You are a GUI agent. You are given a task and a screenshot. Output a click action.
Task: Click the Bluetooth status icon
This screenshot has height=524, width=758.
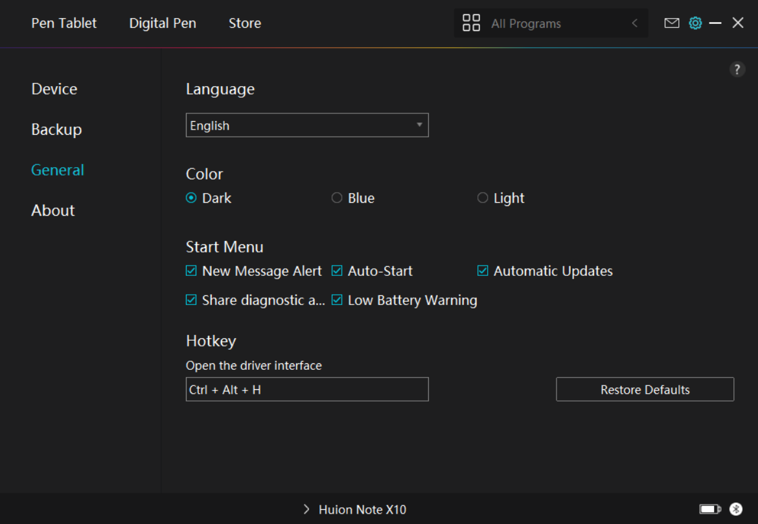click(735, 510)
